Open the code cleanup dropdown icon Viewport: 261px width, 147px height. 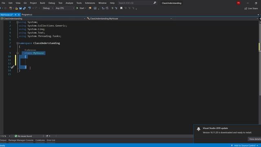[x=48, y=136]
